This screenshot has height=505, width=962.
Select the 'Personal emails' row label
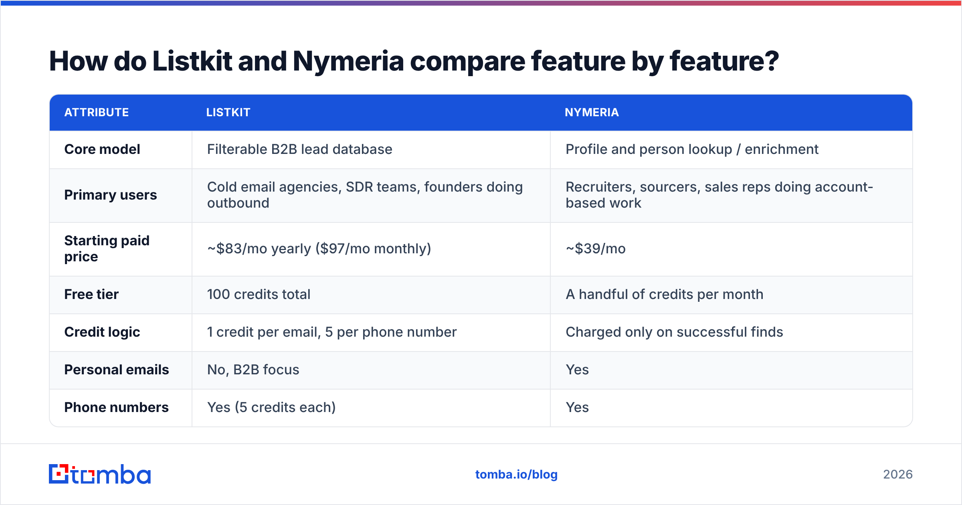click(x=117, y=370)
